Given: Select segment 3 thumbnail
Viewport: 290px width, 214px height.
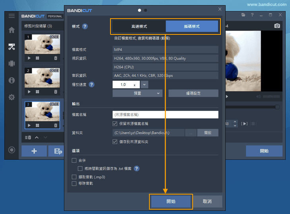Looking at the screenshot, I should coord(43,111).
